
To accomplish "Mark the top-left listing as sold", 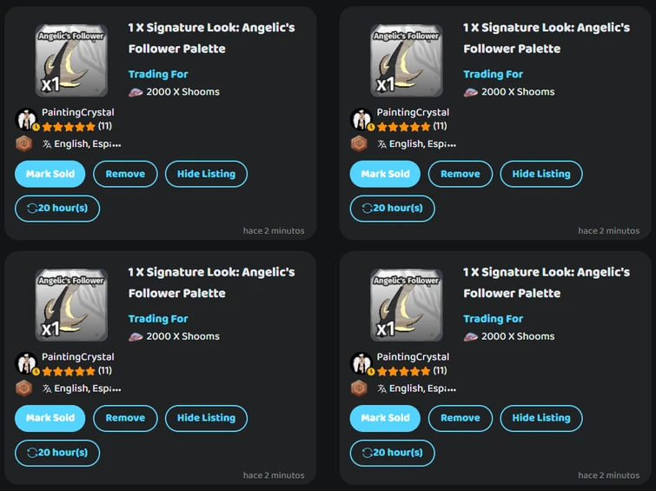I will 50,174.
